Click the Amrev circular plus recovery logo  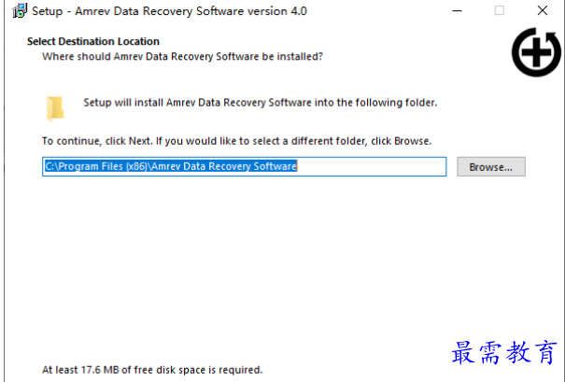(x=537, y=52)
